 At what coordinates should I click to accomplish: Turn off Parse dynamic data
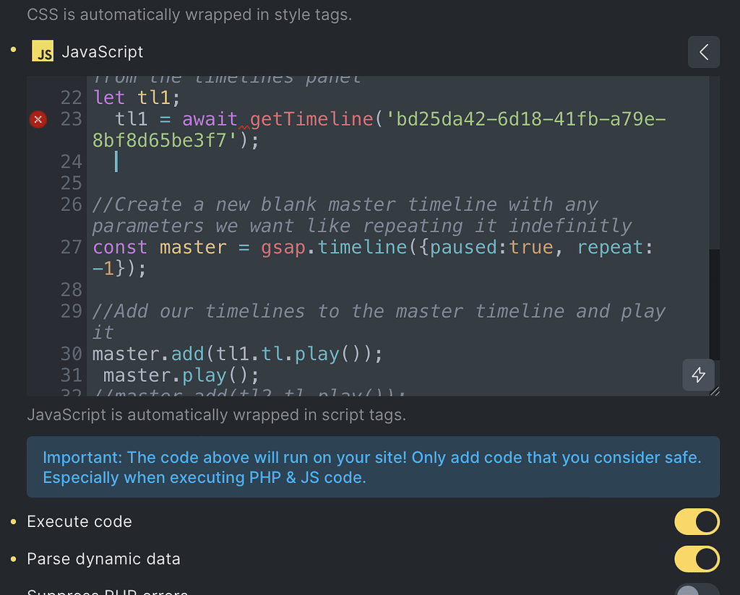pyautogui.click(x=697, y=559)
